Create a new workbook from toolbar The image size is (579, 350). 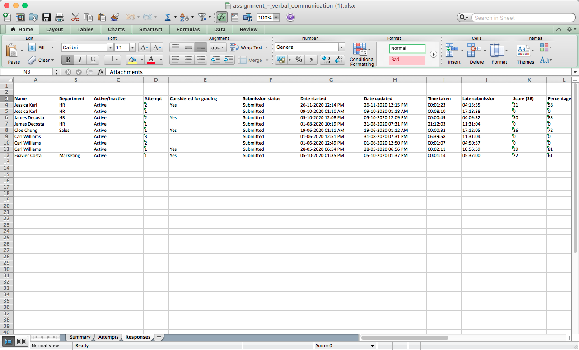click(7, 17)
